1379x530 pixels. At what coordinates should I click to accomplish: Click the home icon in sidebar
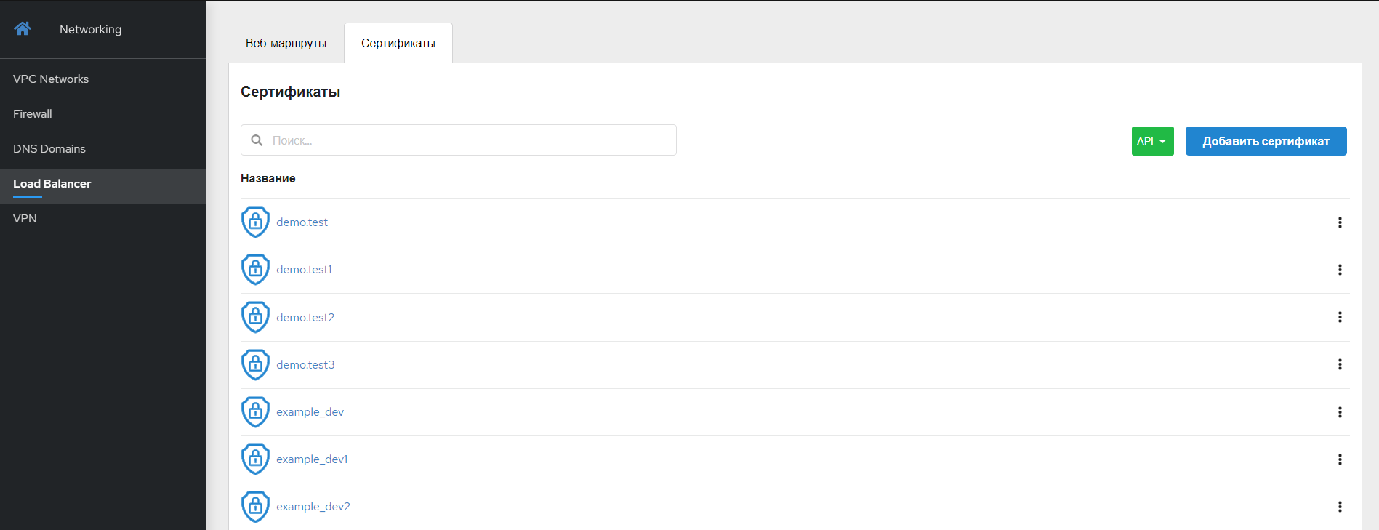pyautogui.click(x=23, y=29)
